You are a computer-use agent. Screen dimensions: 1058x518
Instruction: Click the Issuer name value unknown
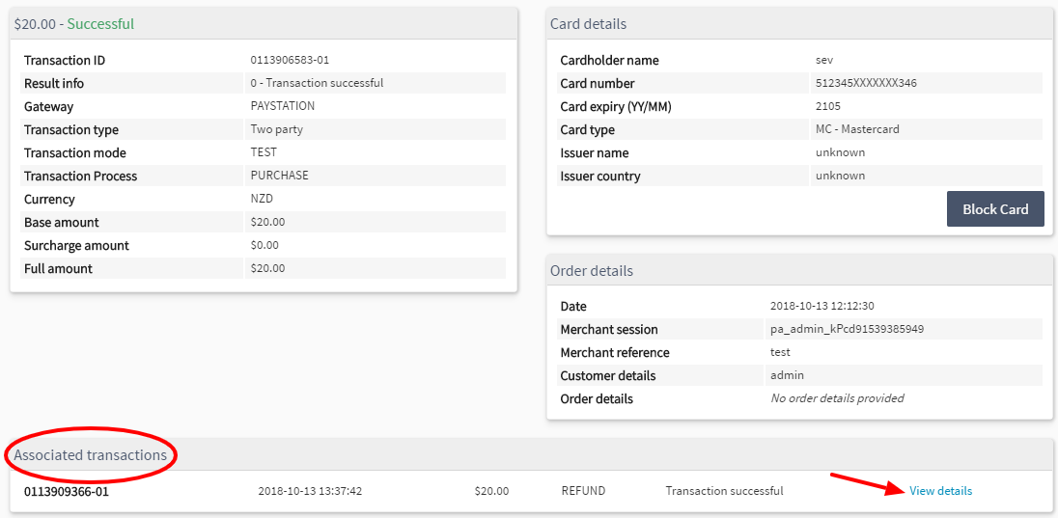coord(840,152)
